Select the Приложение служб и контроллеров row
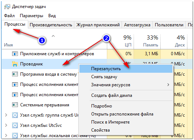This screenshot has width=194, height=140. coord(97,54)
